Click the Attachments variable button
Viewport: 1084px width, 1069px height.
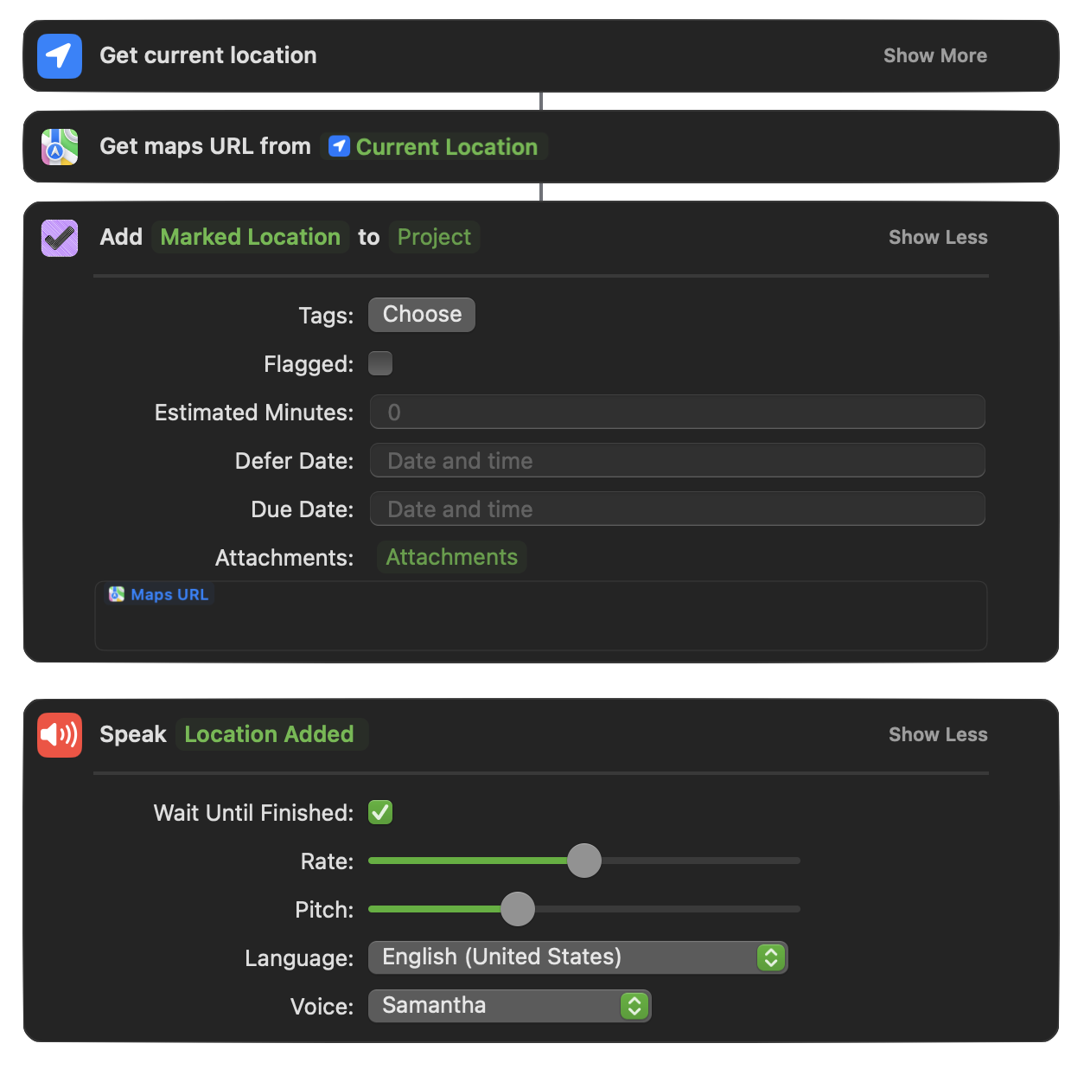pos(451,557)
